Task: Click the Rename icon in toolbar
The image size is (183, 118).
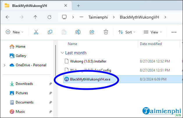Action: click(78, 32)
